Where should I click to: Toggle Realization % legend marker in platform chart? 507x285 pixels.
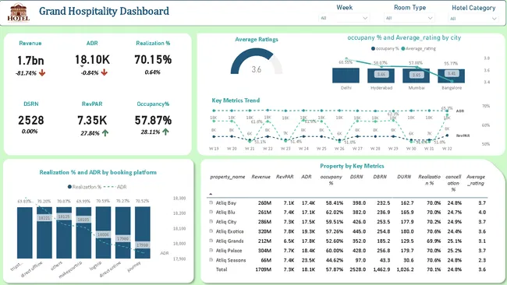pos(69,187)
